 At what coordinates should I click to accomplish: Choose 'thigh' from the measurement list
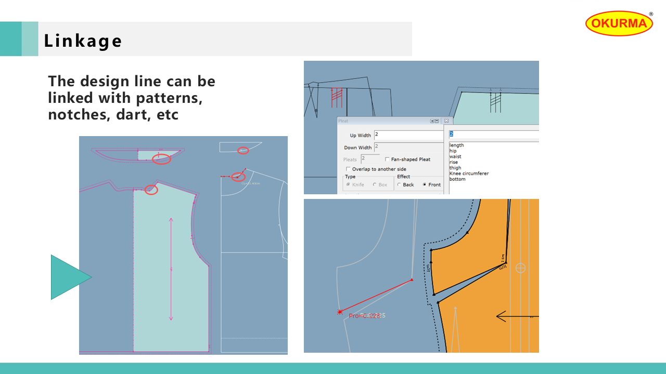(455, 168)
